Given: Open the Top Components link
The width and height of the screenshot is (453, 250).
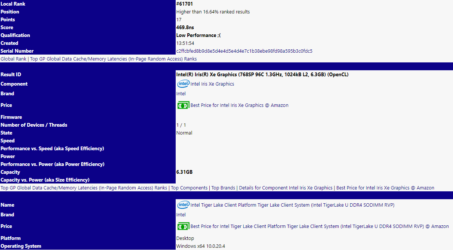Looking at the screenshot, I should 189,188.
